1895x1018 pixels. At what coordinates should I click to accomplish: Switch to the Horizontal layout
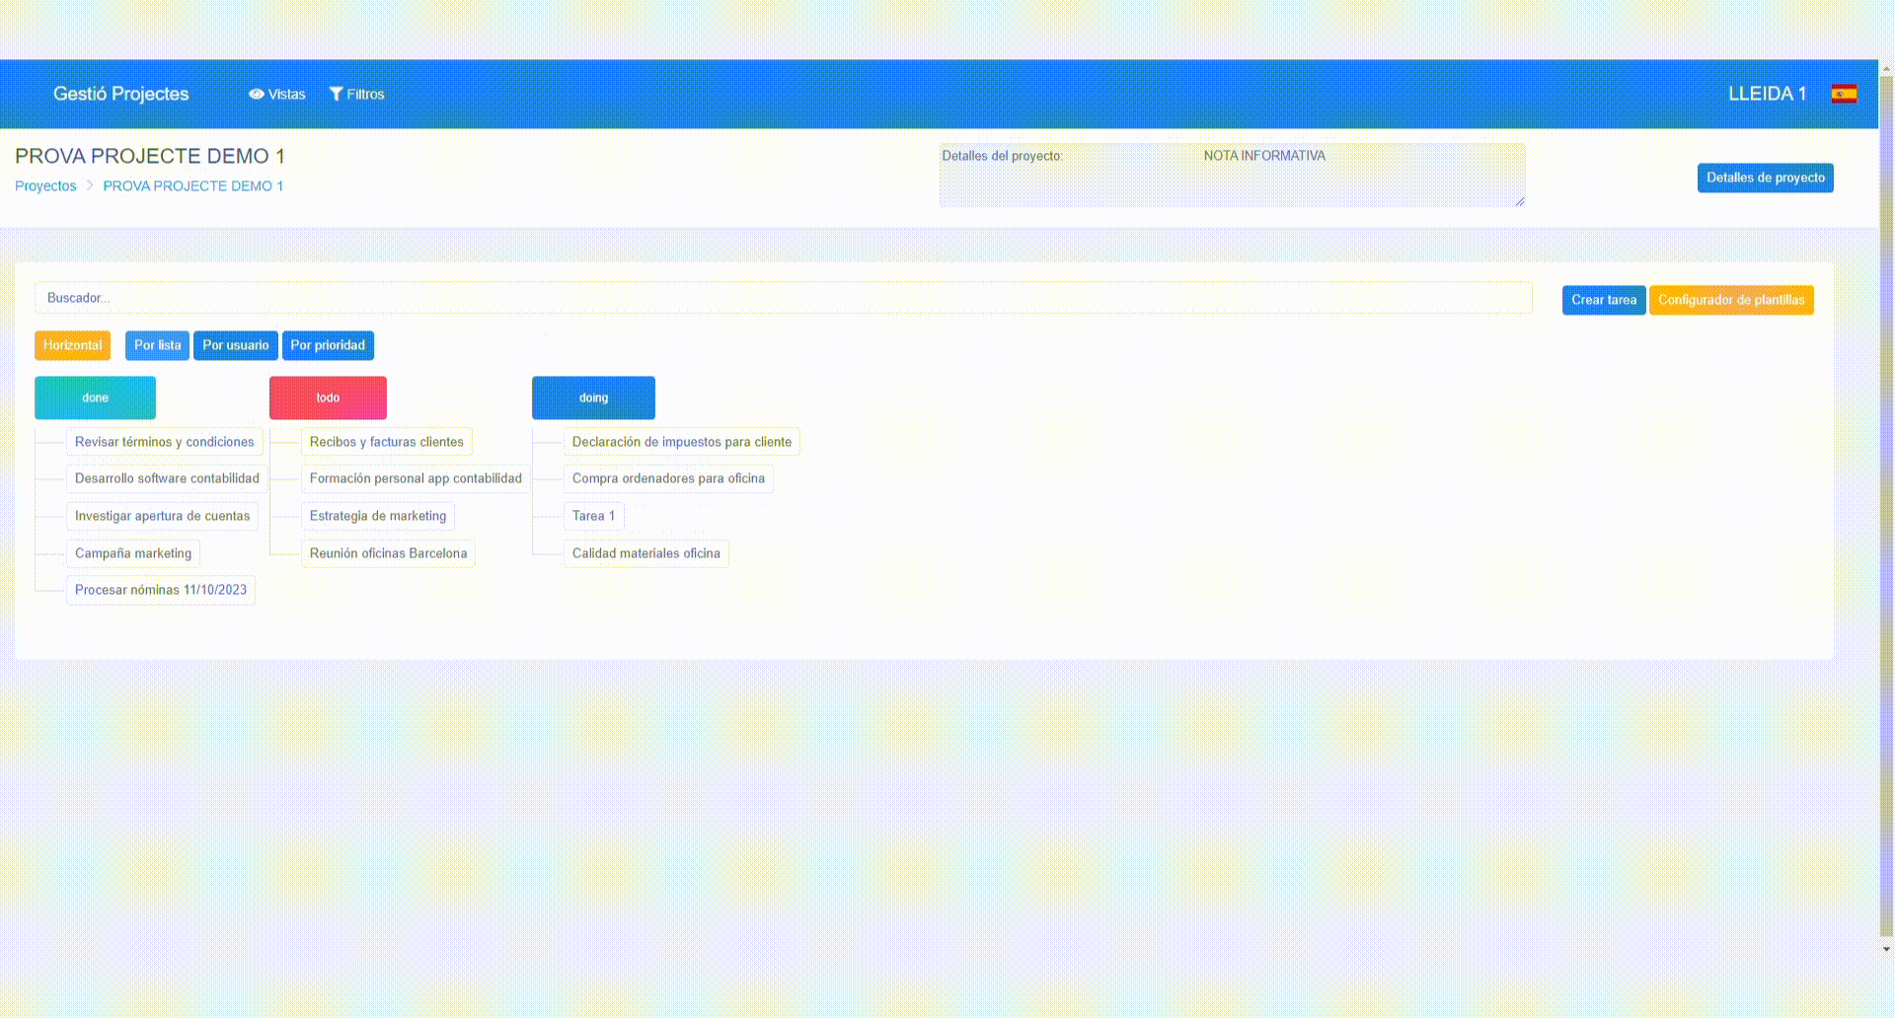point(72,345)
